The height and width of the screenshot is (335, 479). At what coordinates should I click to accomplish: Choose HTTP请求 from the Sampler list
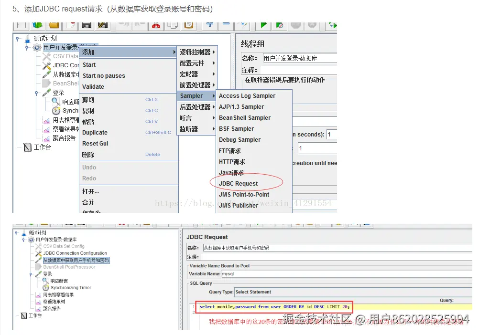click(253, 162)
